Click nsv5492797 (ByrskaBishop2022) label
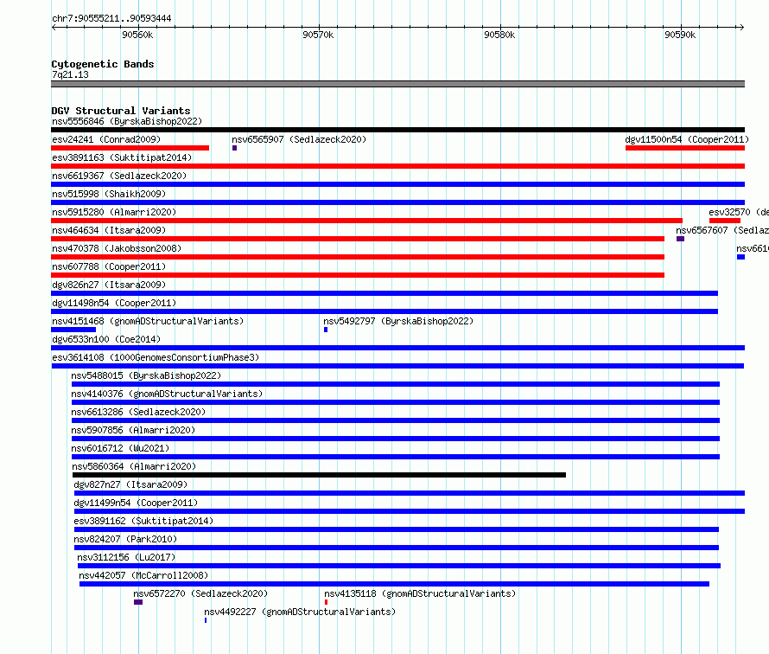Screen dimensions: 769x654 point(398,321)
